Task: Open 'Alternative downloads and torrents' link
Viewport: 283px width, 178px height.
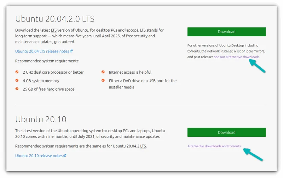Action: 214,146
